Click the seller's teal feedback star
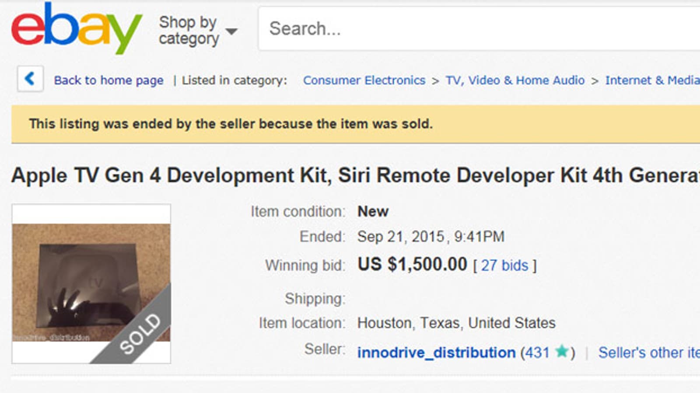Viewport: 700px width, 393px height. [562, 351]
